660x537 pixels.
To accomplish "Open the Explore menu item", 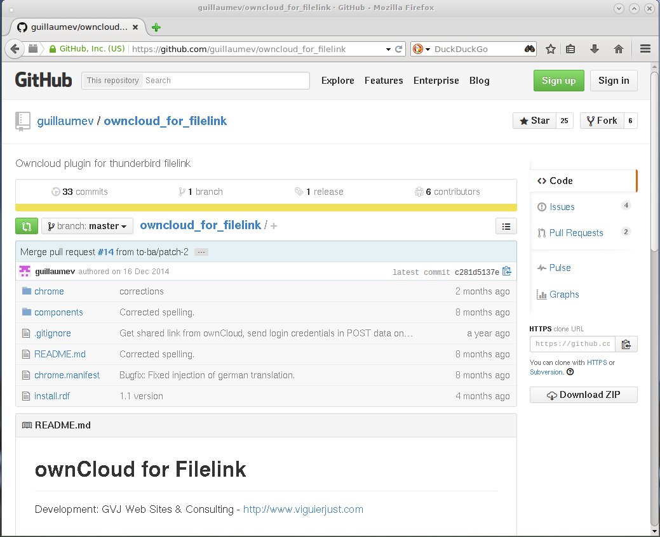I will click(x=337, y=81).
